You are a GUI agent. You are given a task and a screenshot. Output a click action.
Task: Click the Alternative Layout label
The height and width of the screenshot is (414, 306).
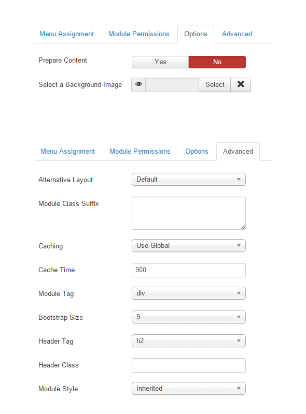pyautogui.click(x=65, y=180)
